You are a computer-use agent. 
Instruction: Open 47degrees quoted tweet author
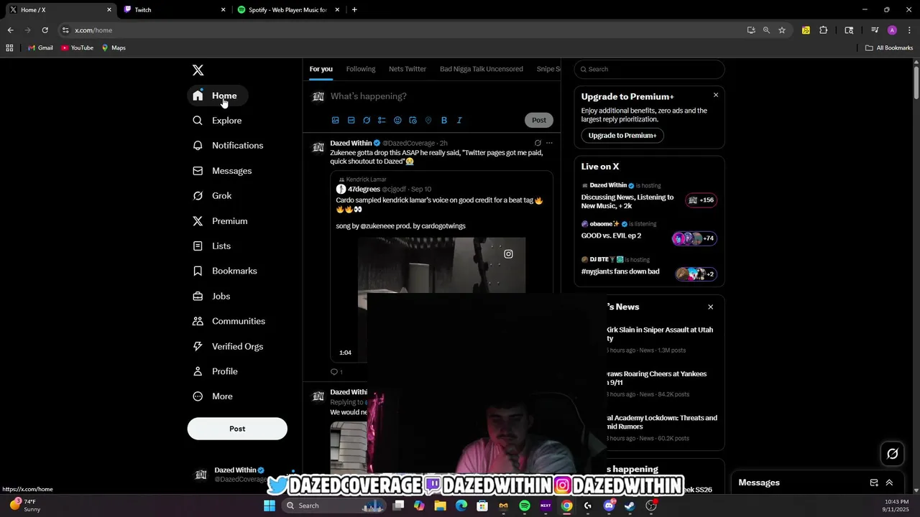click(364, 189)
